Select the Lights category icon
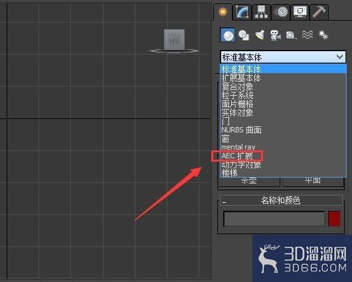352x282 pixels. 260,35
